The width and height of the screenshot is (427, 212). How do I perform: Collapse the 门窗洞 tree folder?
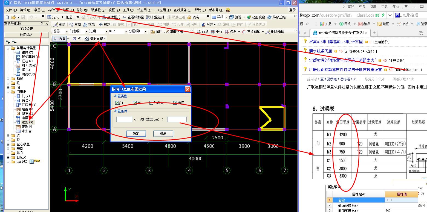[x=8, y=92]
